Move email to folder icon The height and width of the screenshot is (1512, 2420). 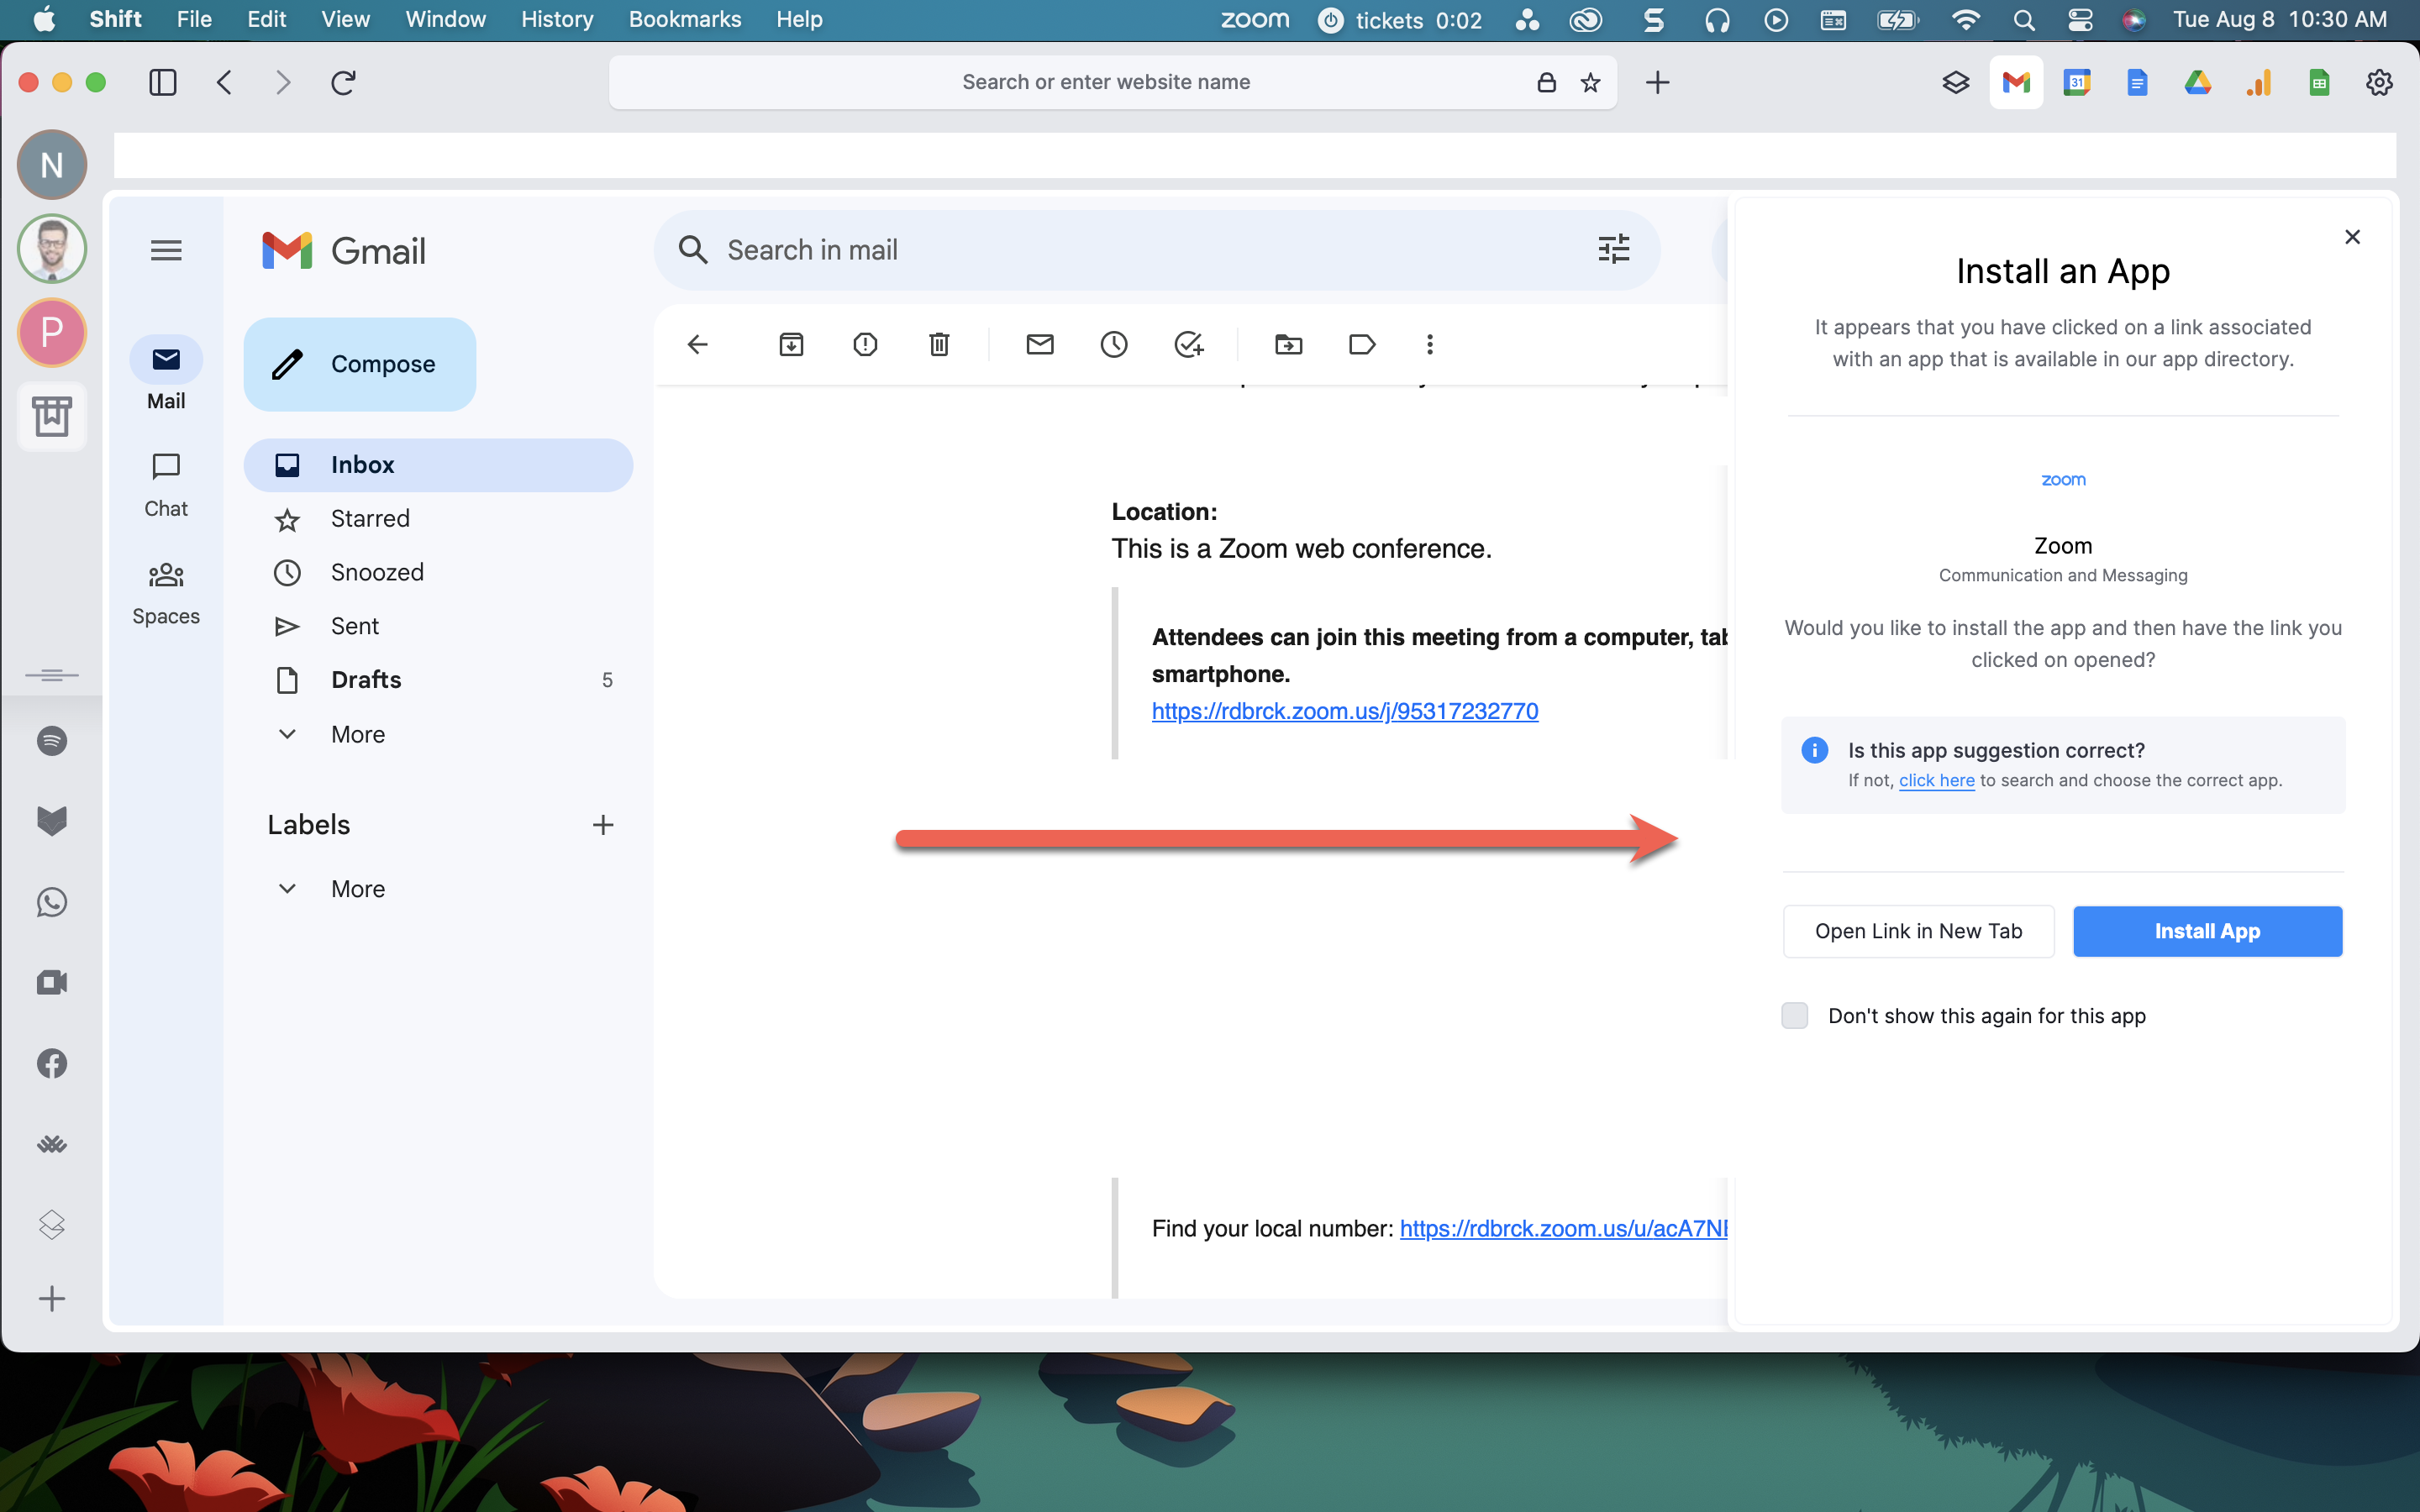pos(1289,344)
